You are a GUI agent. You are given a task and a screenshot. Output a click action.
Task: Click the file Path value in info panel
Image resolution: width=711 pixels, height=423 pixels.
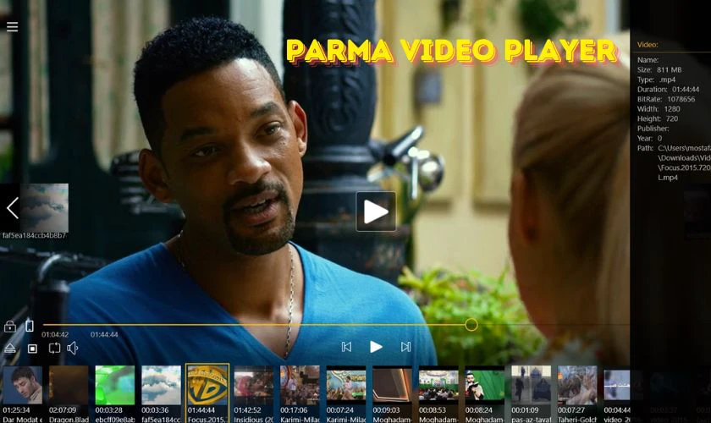(684, 162)
